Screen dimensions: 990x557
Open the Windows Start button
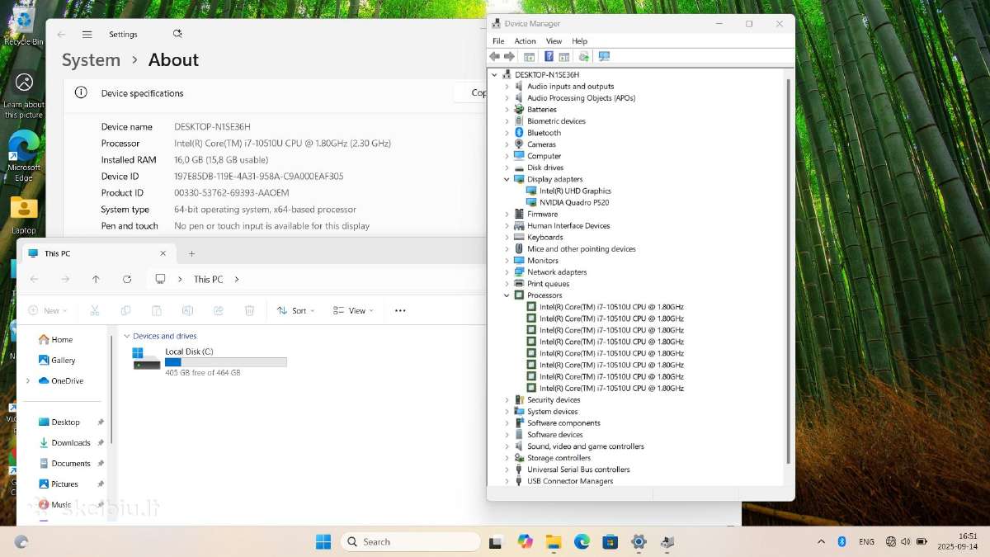[323, 541]
